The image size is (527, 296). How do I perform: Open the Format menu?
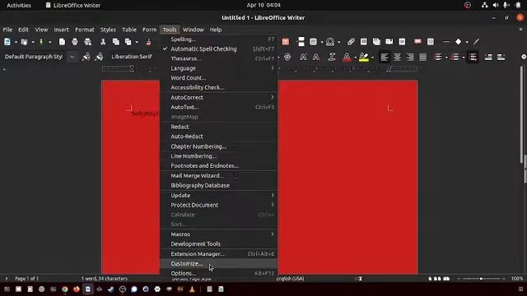pos(85,30)
